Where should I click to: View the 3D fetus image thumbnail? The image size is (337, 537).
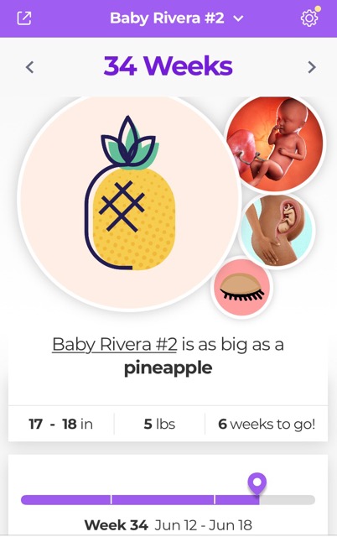[x=276, y=143]
